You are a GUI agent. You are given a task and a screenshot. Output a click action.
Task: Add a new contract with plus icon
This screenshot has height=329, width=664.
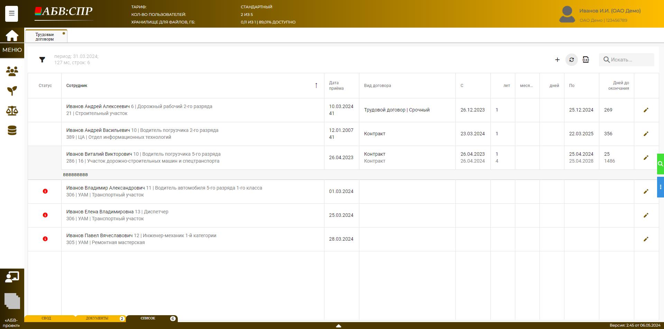(x=557, y=60)
